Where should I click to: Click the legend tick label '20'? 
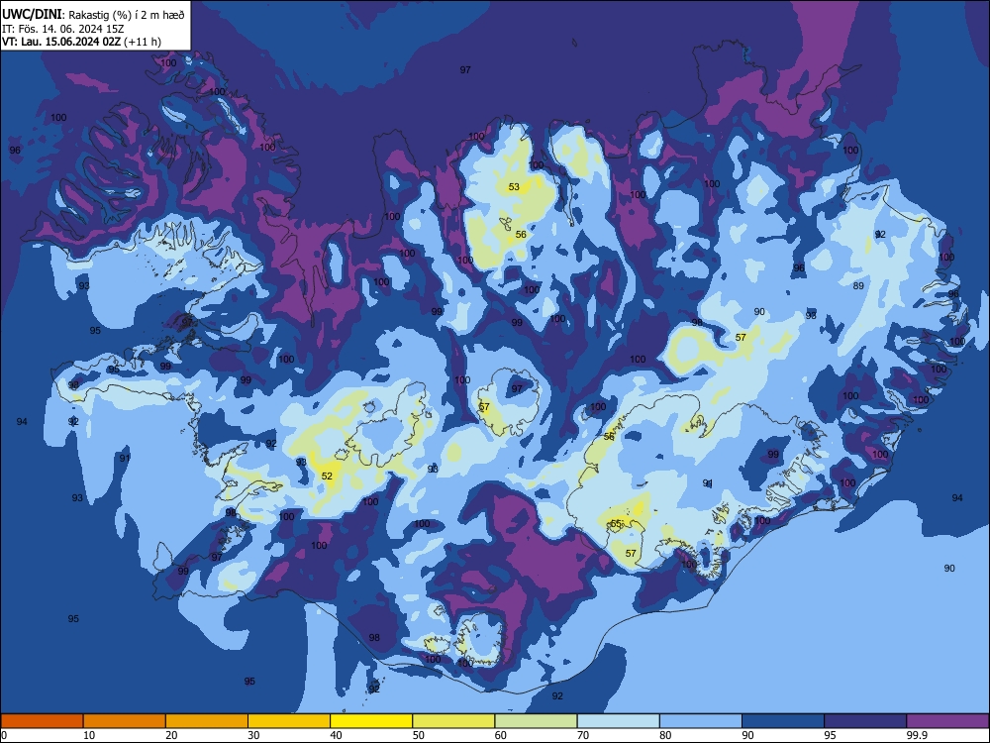171,735
